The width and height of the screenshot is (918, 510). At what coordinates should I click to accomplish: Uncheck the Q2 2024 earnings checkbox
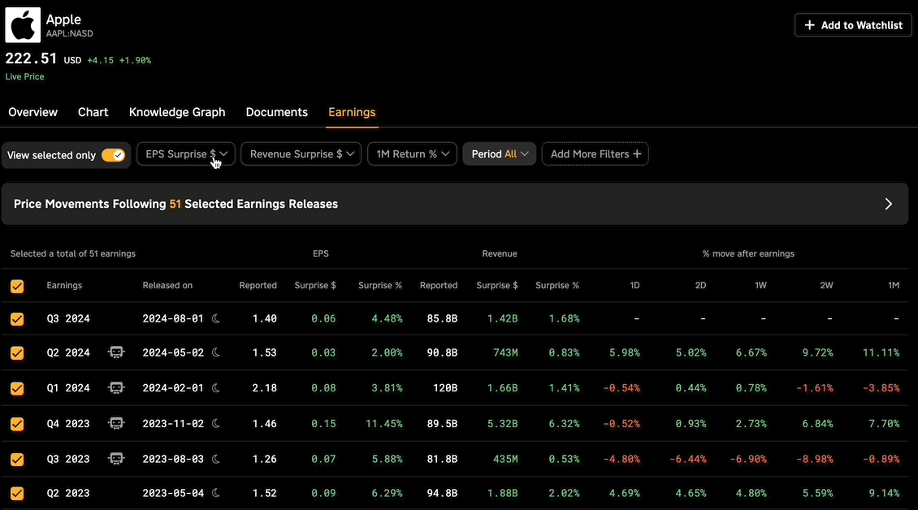point(17,353)
